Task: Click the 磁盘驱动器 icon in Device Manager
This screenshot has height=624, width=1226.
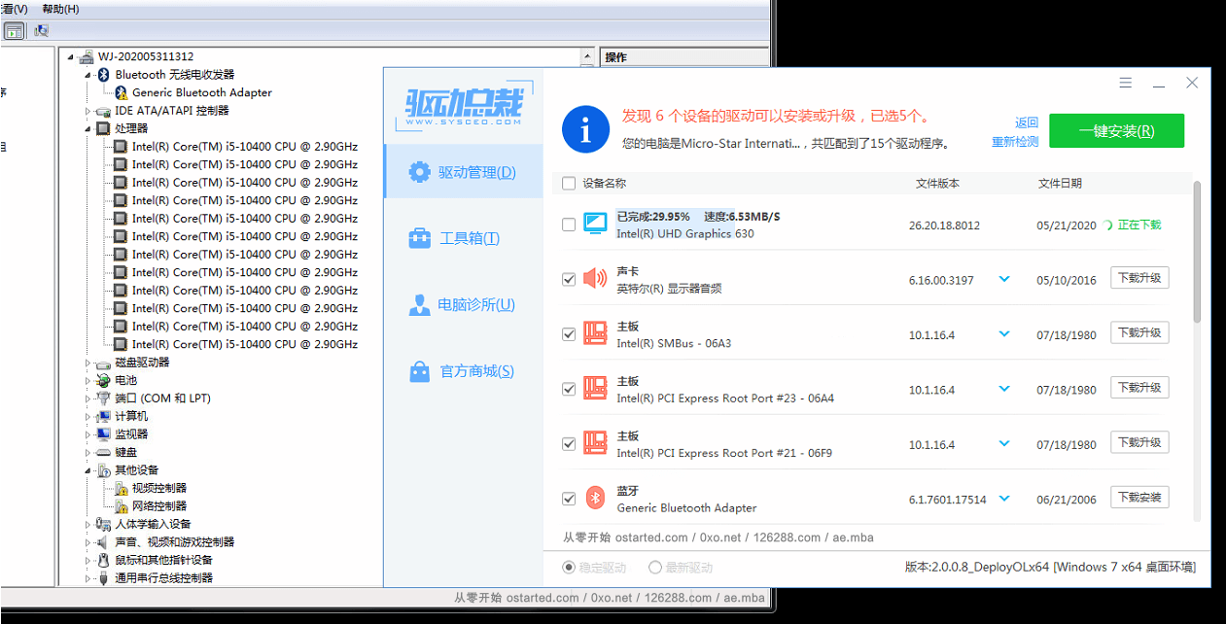Action: 103,363
